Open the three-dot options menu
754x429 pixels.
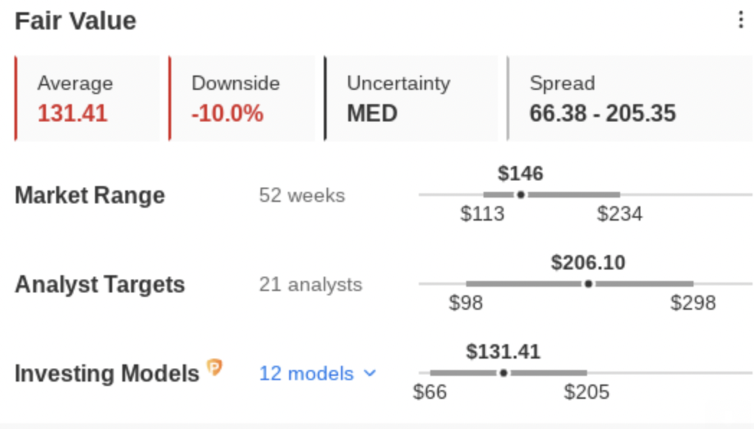point(740,20)
